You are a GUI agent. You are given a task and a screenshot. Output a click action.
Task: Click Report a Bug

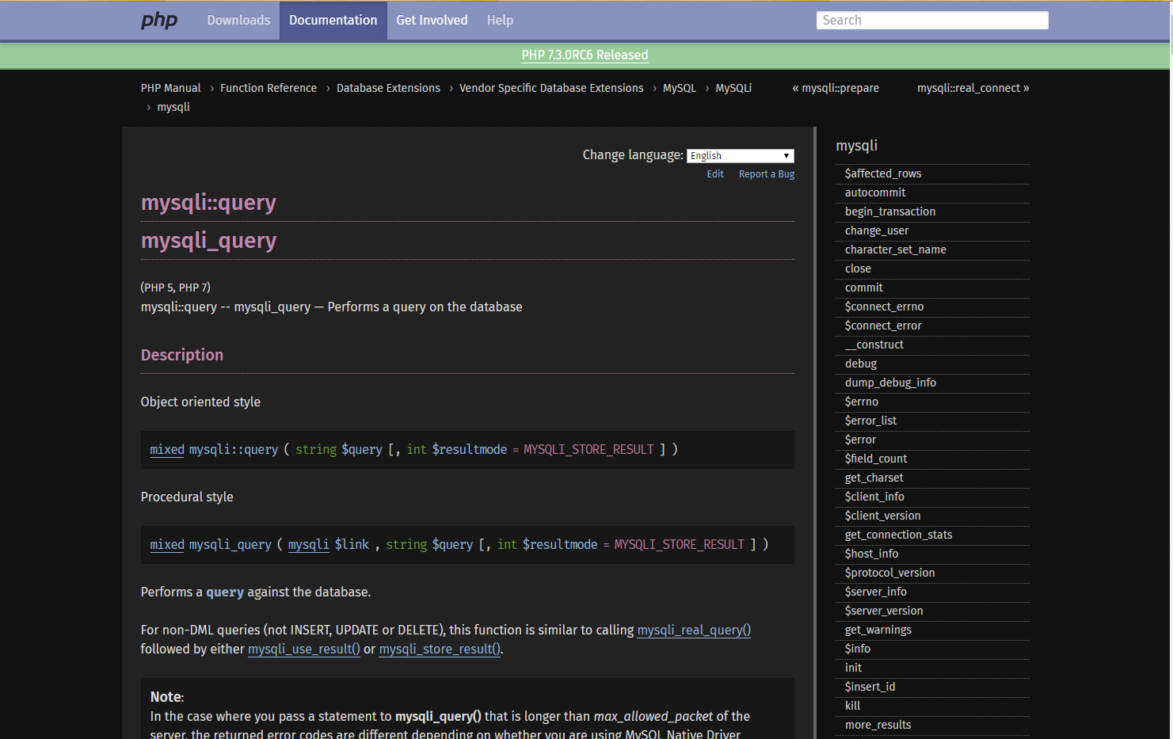click(x=766, y=173)
